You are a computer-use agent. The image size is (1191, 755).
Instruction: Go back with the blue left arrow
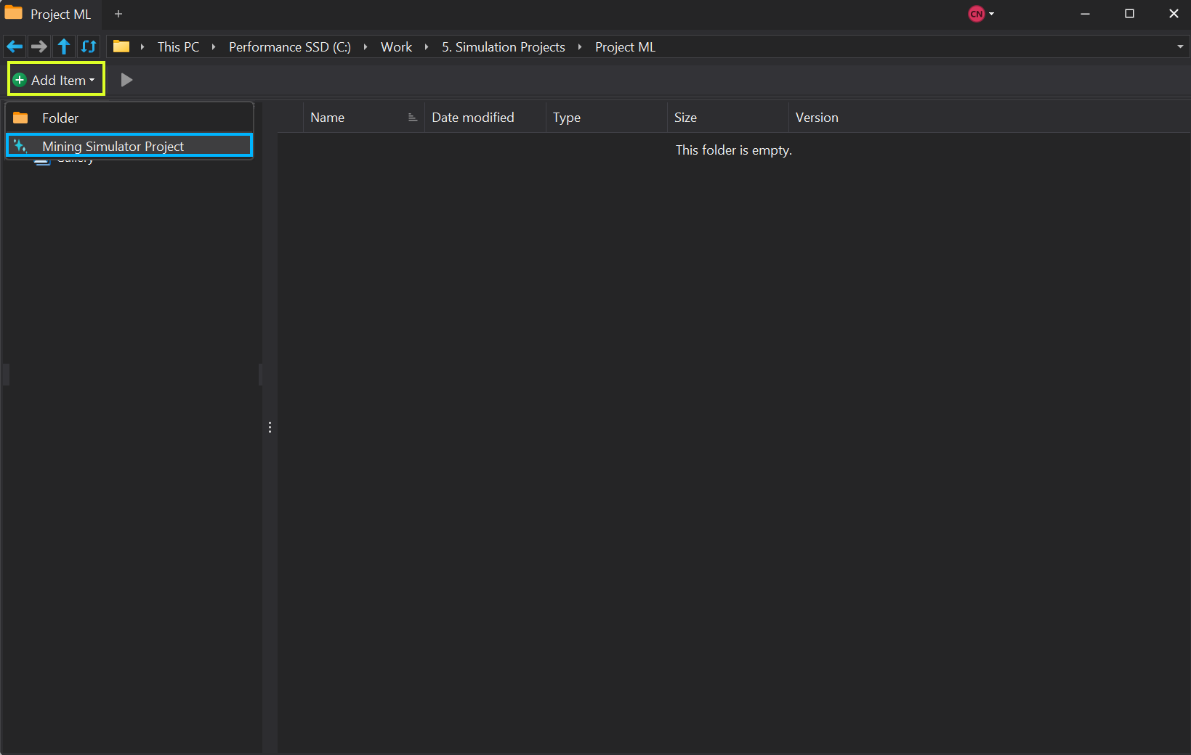15,47
